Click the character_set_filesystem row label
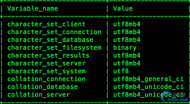This screenshot has width=190, height=104. 54,48
